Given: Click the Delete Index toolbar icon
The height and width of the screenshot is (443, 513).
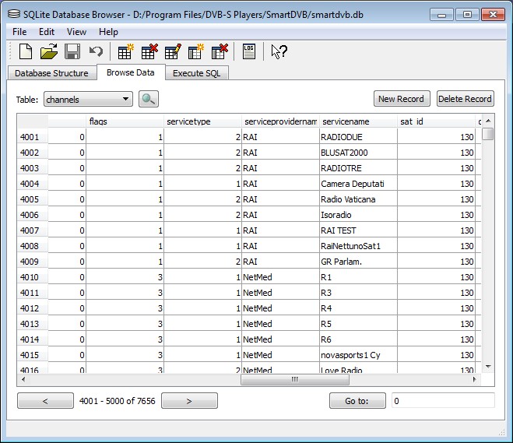Looking at the screenshot, I should (220, 51).
